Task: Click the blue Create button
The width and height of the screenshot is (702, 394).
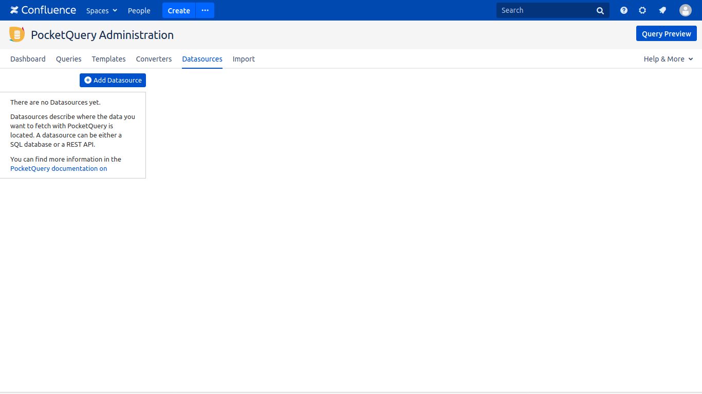Action: [x=179, y=11]
